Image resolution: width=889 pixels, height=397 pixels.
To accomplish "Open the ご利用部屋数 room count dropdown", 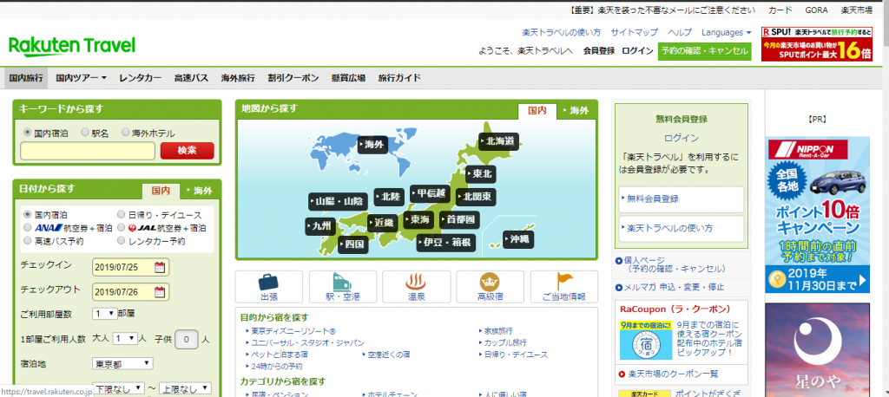I will point(105,313).
